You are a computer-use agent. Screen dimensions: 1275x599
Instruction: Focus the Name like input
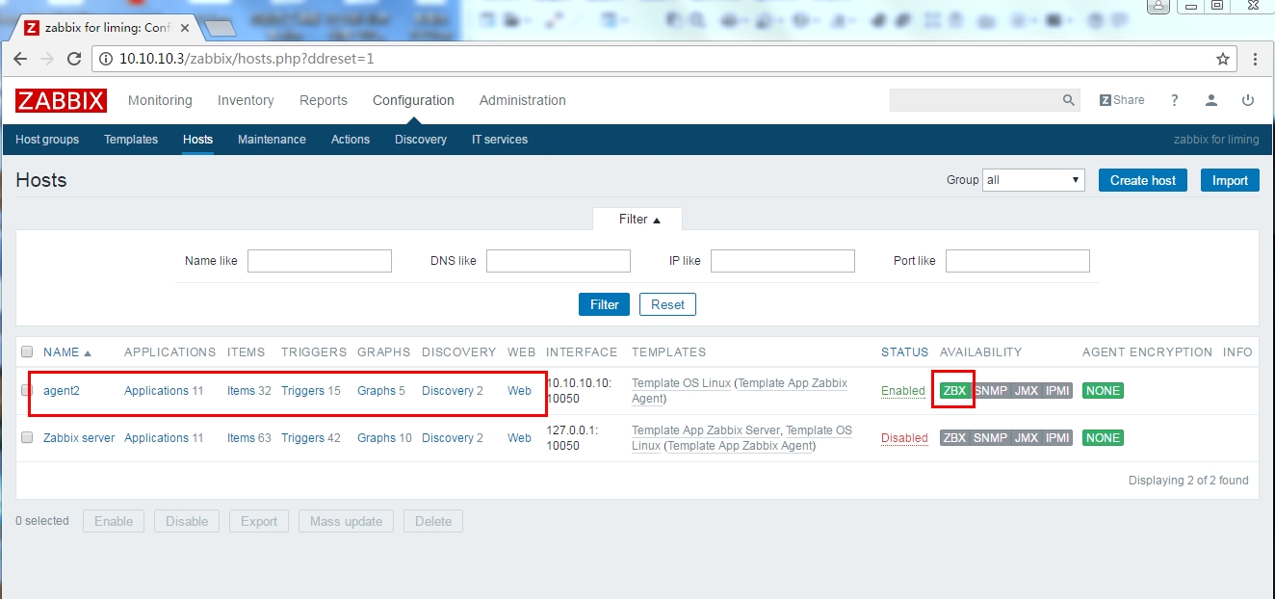[x=320, y=261]
